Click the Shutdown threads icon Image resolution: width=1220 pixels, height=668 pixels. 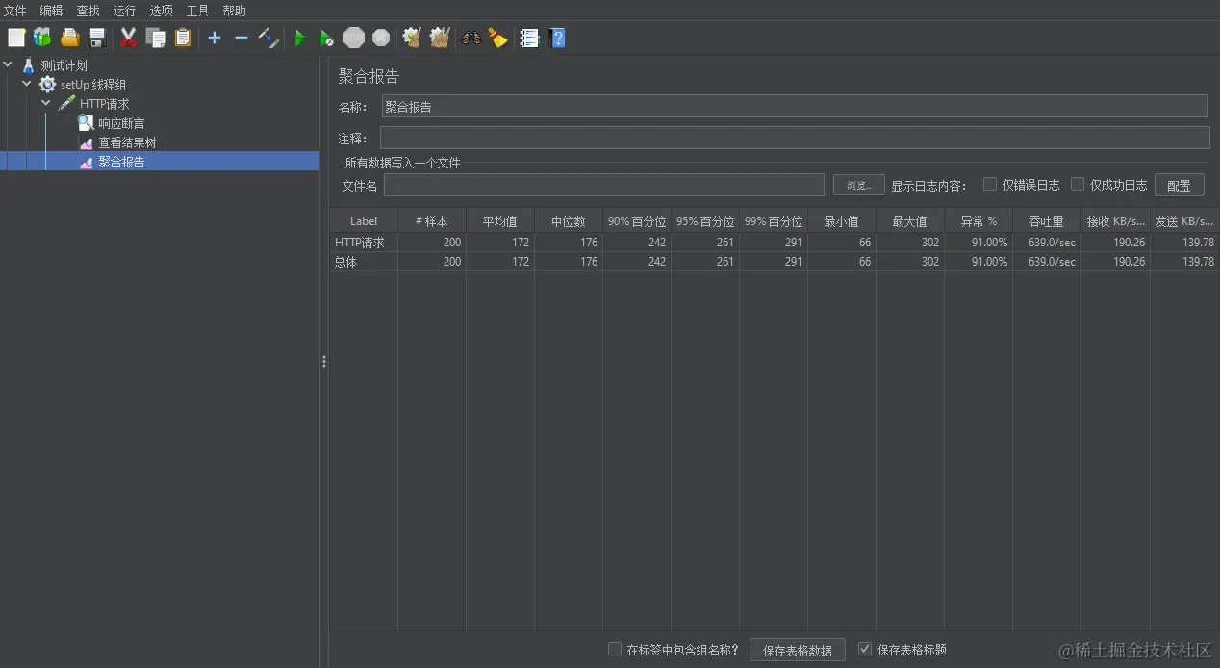pos(381,38)
